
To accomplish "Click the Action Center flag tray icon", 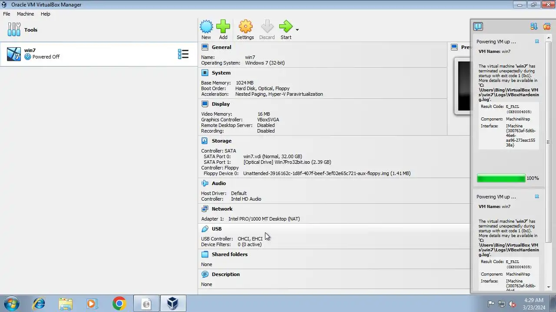I will pos(491,304).
